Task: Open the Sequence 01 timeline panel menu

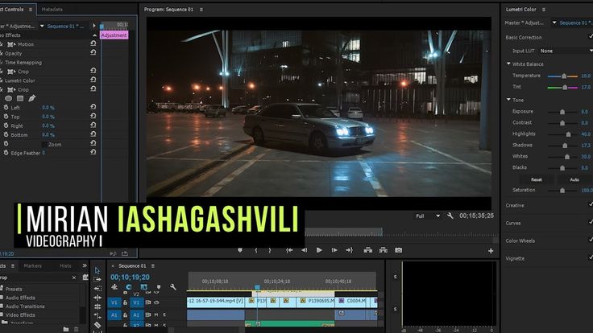Action: coord(153,265)
